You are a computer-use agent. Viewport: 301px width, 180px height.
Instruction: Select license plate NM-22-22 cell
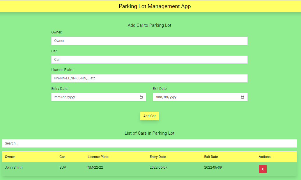95,167
